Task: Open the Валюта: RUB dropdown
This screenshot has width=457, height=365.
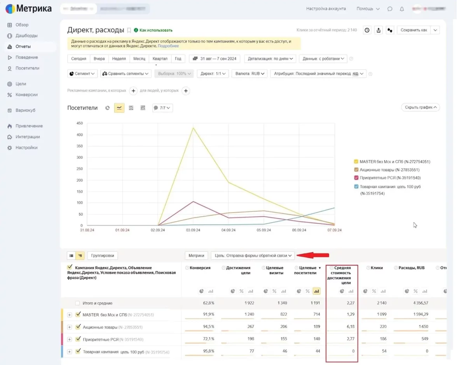Action: point(249,73)
